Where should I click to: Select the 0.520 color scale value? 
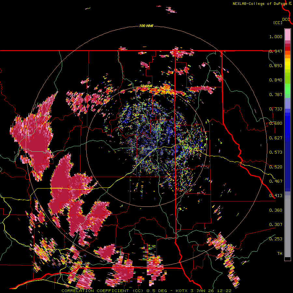pyautogui.click(x=276, y=167)
